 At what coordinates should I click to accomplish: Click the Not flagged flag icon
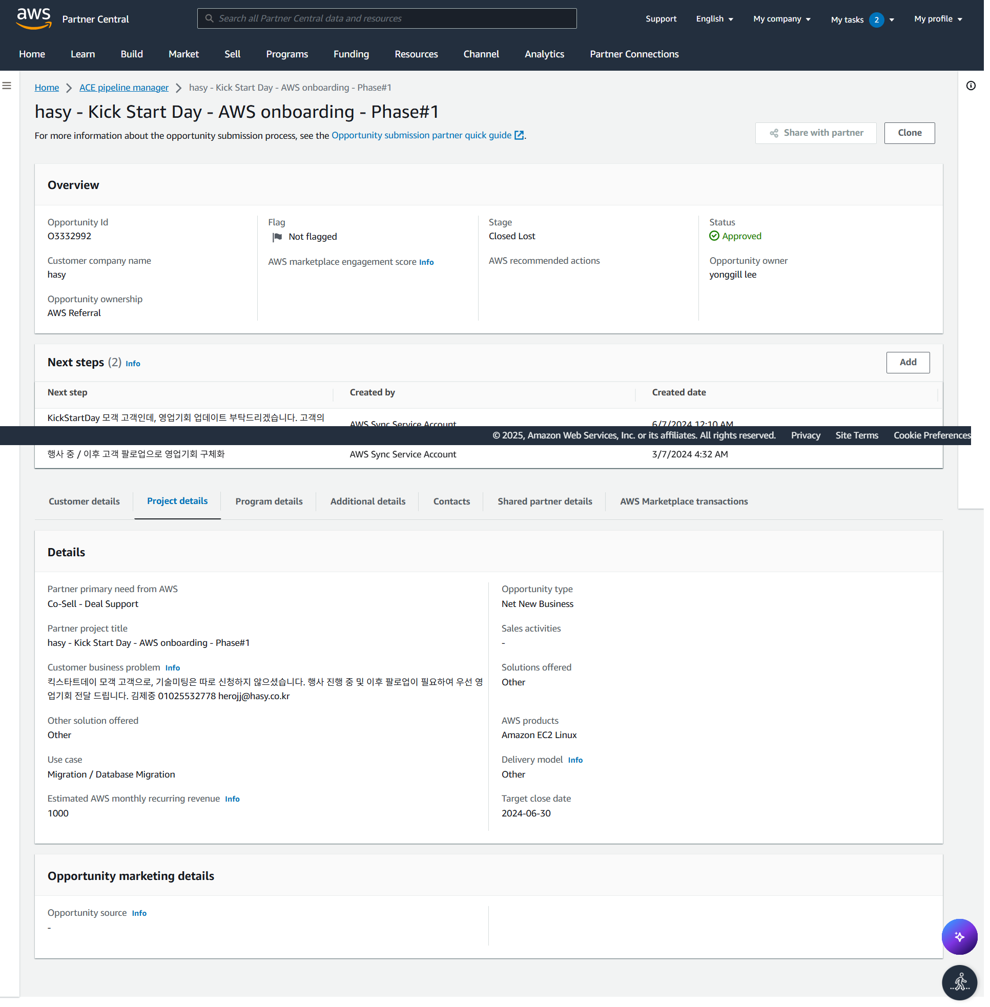(277, 237)
